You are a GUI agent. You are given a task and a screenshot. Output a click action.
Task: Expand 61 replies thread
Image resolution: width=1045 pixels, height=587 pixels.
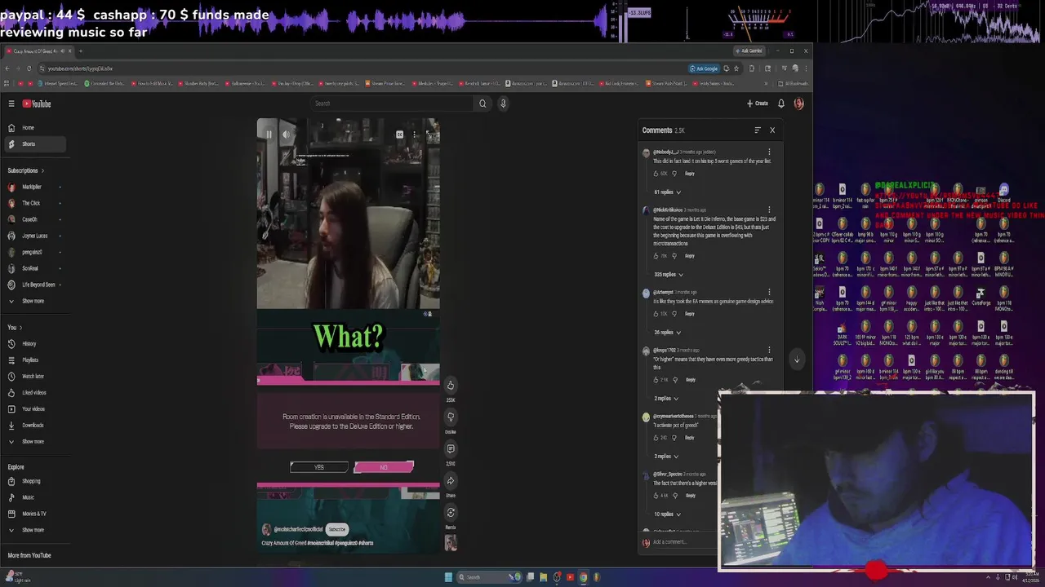coord(667,192)
